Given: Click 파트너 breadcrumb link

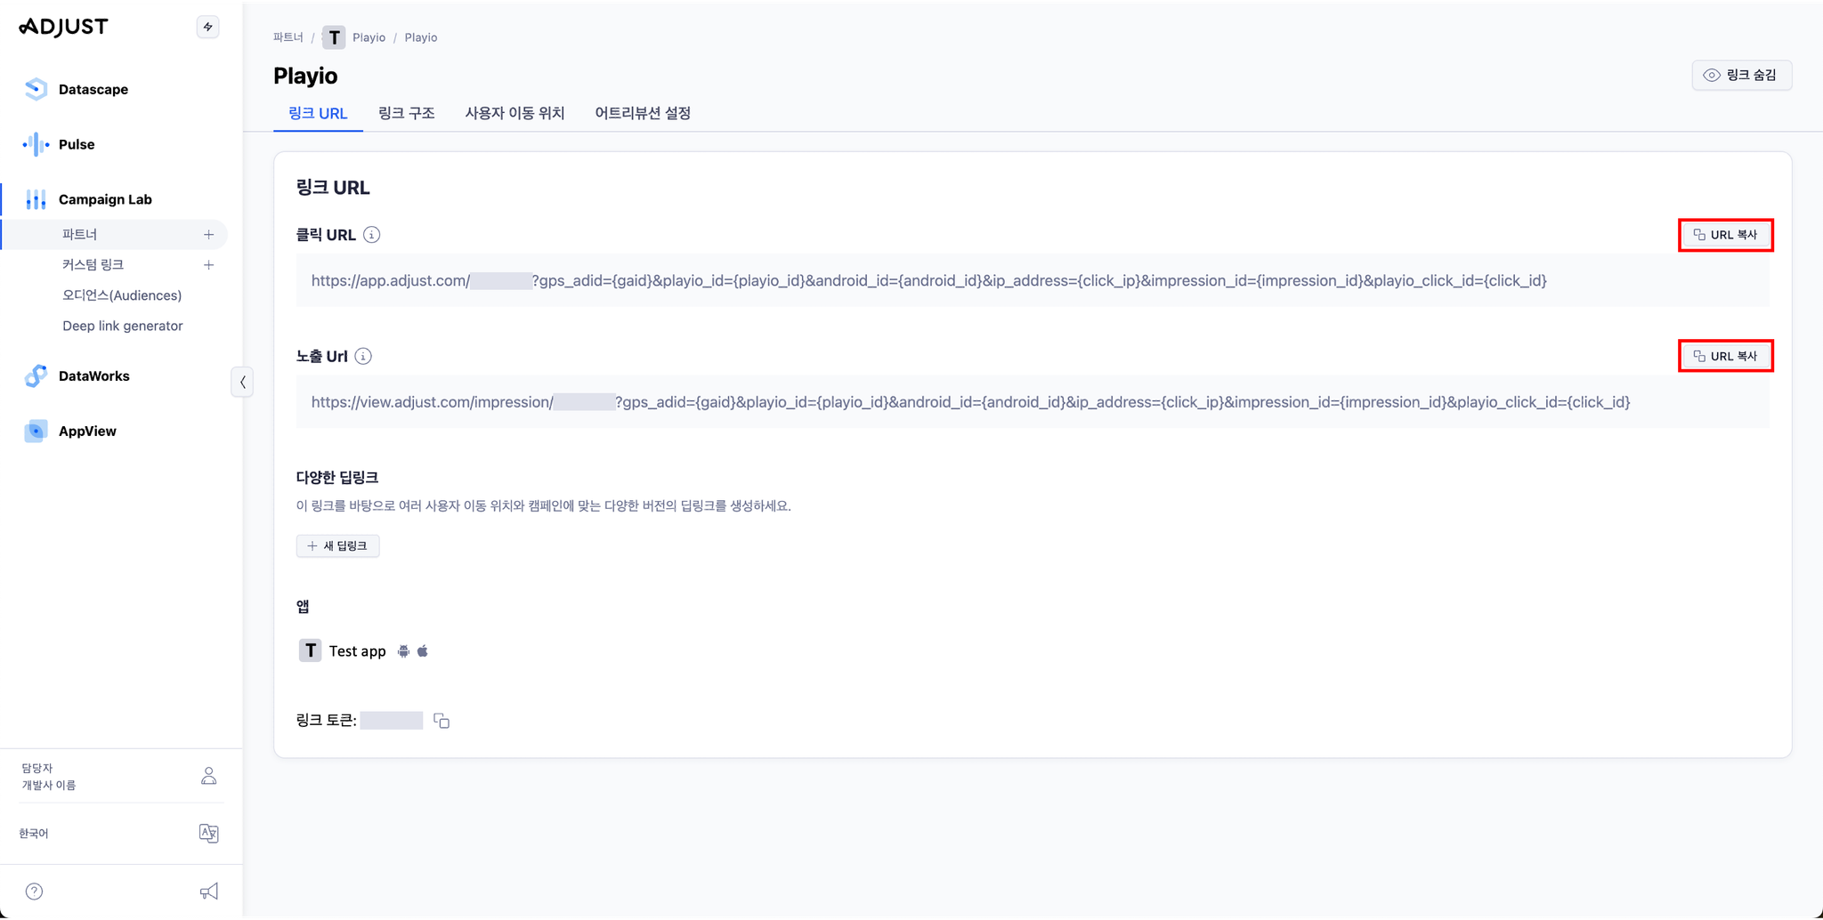Looking at the screenshot, I should 288,37.
